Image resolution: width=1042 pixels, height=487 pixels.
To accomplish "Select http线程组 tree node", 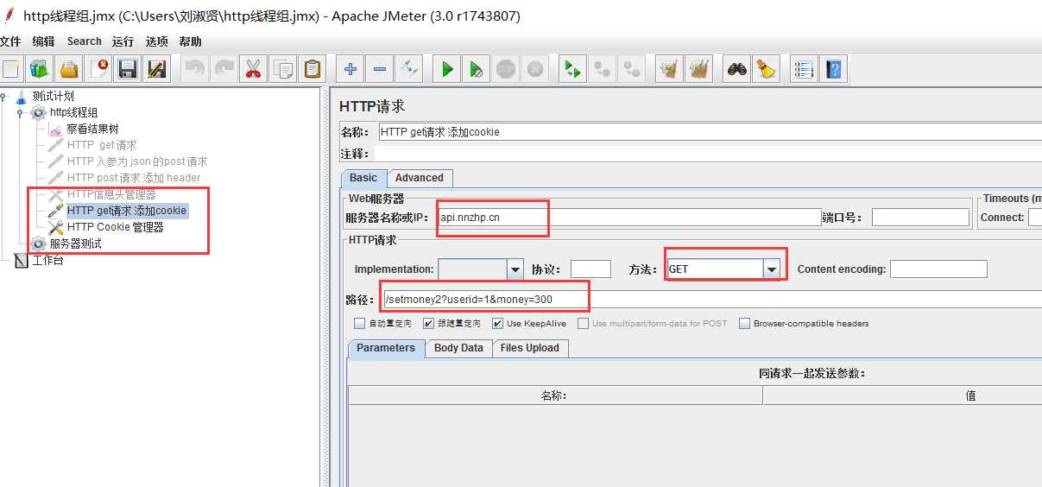I will tap(73, 112).
